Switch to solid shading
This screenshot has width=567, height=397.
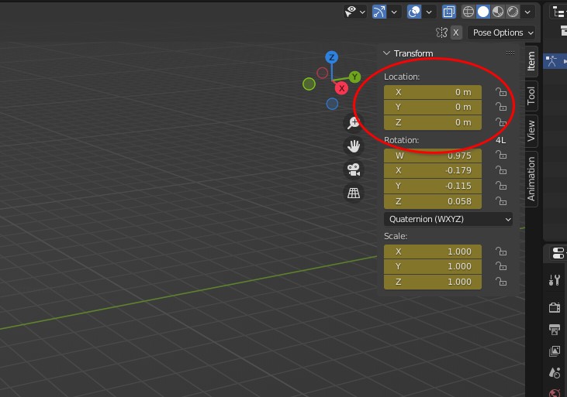click(483, 12)
